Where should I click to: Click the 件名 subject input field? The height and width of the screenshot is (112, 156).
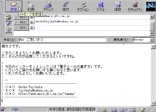pos(63,40)
